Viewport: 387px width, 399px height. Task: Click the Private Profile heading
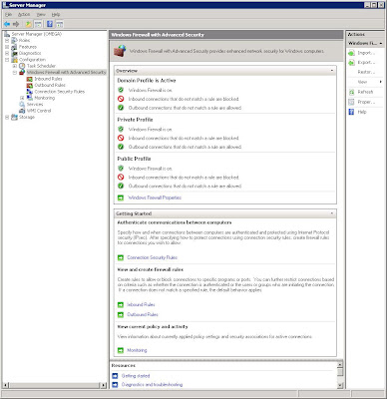tap(135, 120)
